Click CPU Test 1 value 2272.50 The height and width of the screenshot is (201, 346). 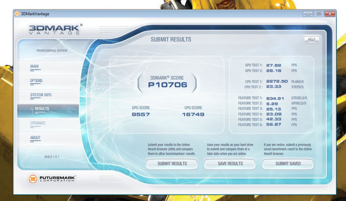pyautogui.click(x=277, y=82)
